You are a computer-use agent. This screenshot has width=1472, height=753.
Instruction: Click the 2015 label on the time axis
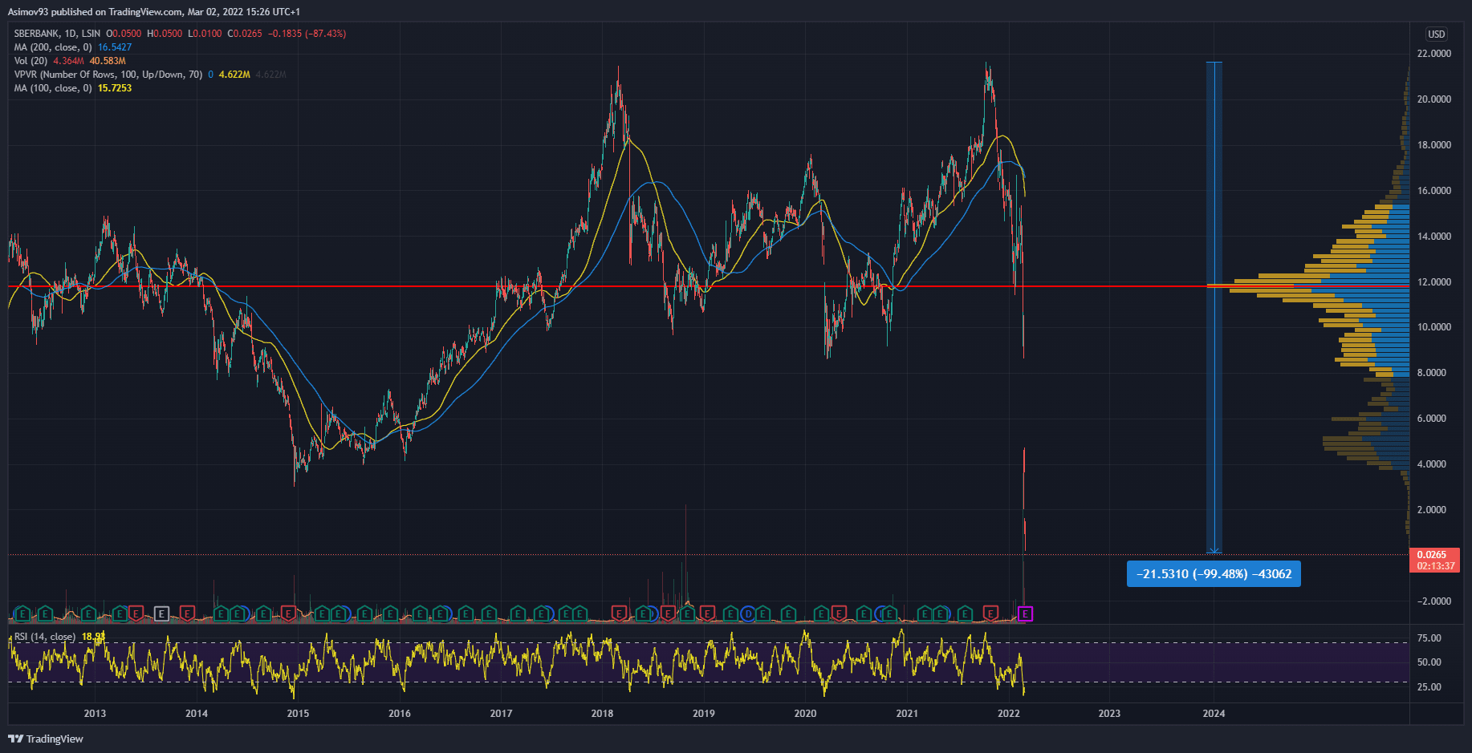coord(298,714)
